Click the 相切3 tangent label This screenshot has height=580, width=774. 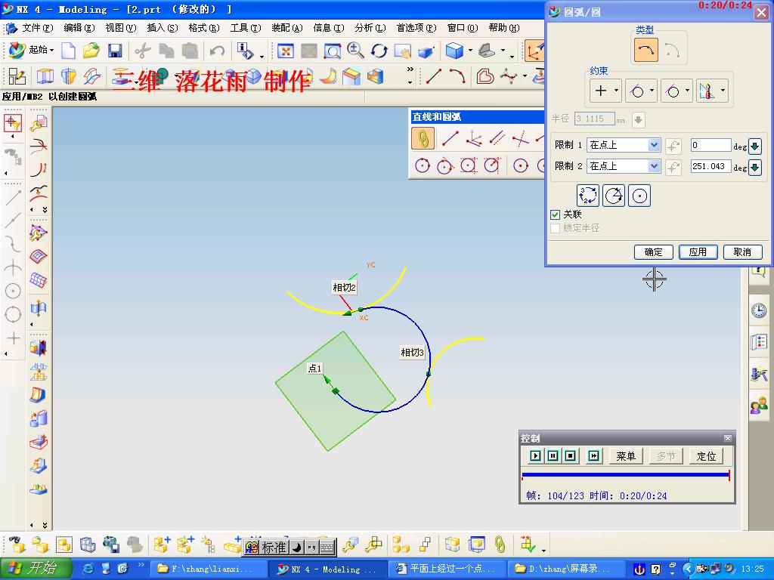[412, 353]
